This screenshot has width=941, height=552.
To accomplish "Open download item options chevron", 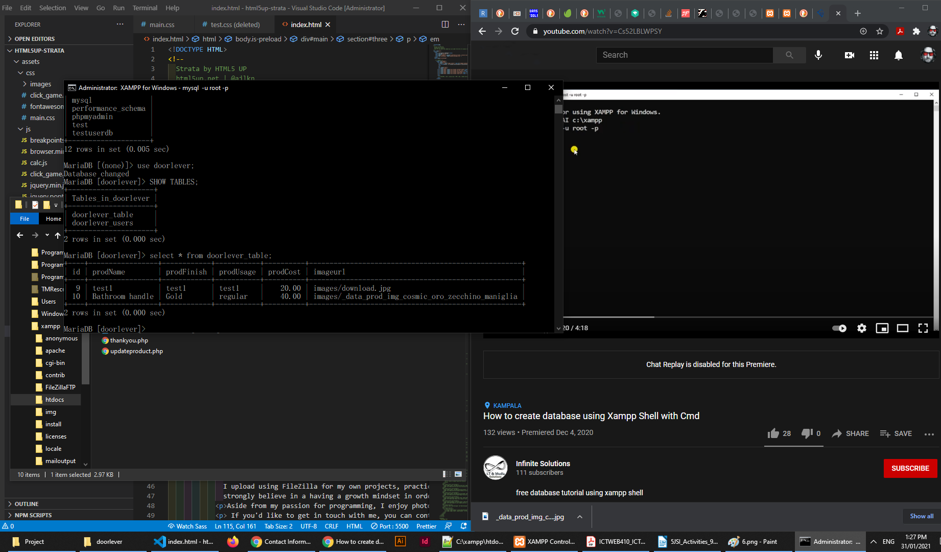I will point(580,517).
